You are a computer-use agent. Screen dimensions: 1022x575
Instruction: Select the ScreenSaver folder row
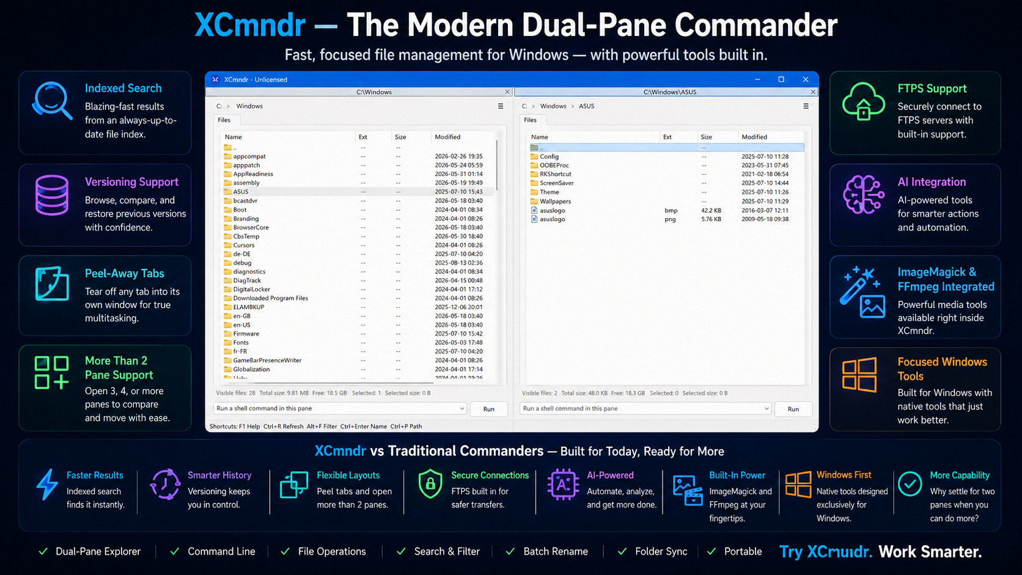pos(667,183)
